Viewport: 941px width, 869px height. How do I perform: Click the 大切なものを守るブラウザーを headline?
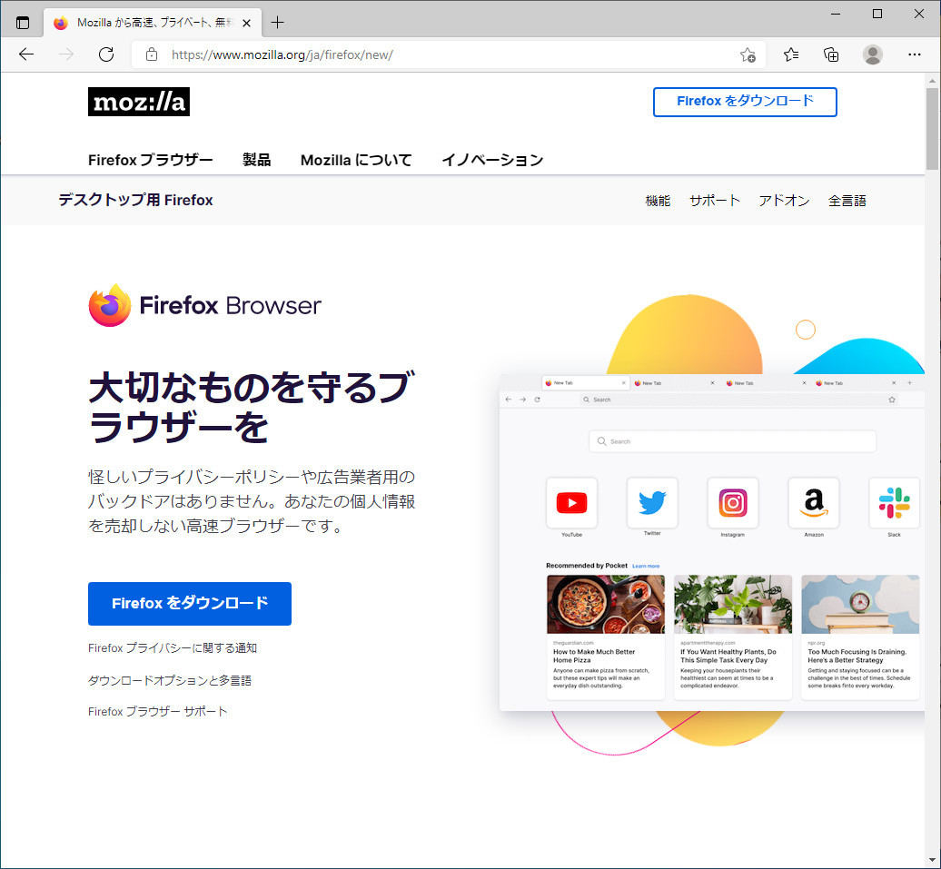[x=253, y=407]
